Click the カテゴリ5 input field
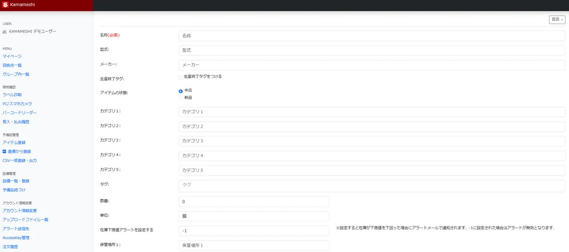Viewport: 569px width, 252px height. click(372, 170)
